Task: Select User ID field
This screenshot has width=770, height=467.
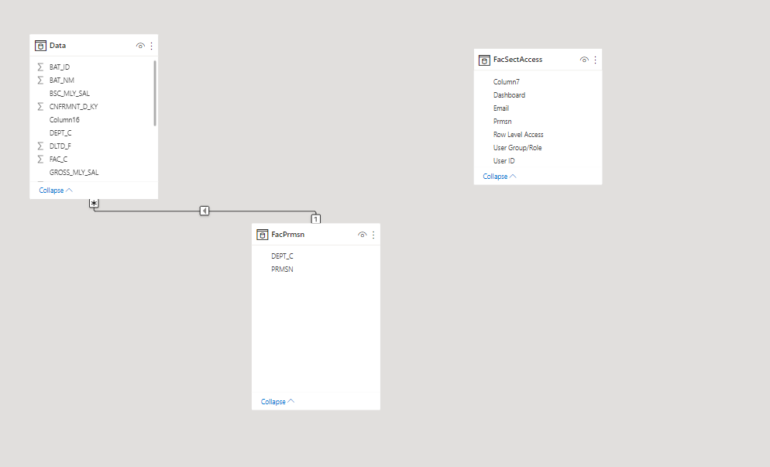Action: [x=504, y=161]
